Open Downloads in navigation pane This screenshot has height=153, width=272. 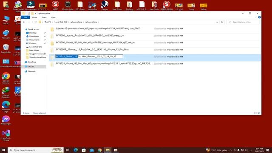(34, 36)
